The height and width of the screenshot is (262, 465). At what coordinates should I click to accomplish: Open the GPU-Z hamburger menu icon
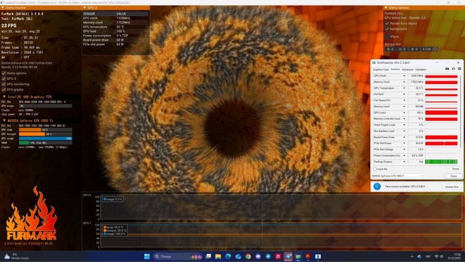click(459, 69)
